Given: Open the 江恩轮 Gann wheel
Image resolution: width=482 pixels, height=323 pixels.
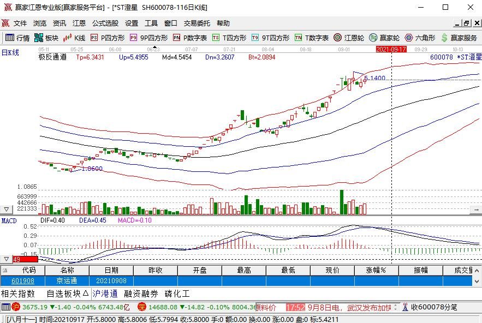Looking at the screenshot, I should pyautogui.click(x=349, y=38).
